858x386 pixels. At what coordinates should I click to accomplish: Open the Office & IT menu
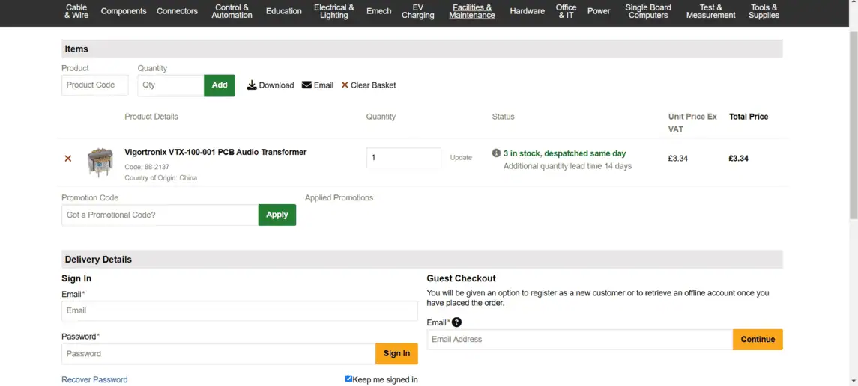(566, 11)
